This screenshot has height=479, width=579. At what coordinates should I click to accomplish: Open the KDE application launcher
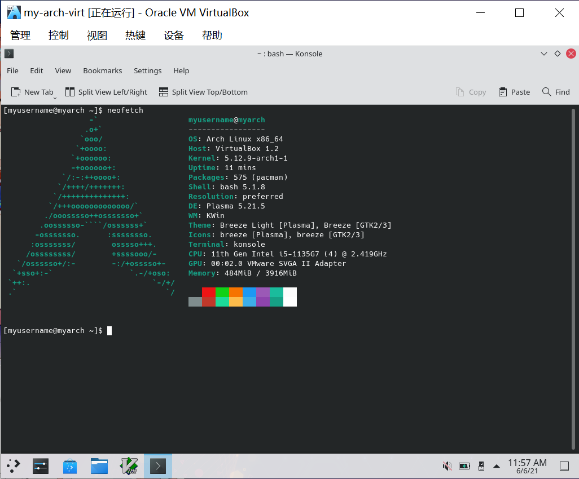click(x=13, y=465)
